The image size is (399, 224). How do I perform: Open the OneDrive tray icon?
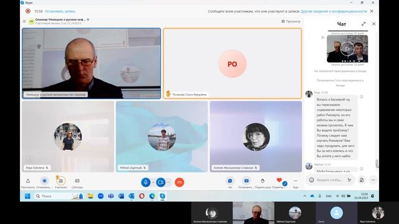point(312,196)
